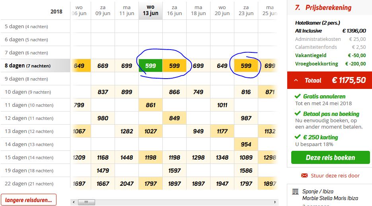Book the trip with Deze reis boeken
Screen dimensions: 372x206
click(x=331, y=158)
